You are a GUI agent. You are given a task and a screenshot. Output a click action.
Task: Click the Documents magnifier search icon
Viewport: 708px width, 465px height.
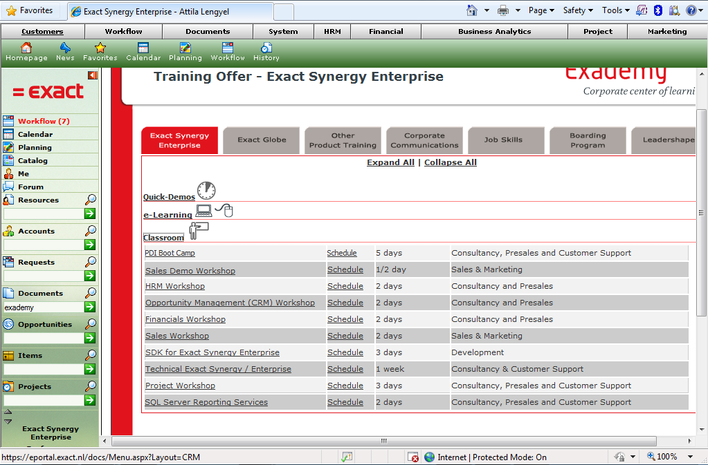point(90,293)
